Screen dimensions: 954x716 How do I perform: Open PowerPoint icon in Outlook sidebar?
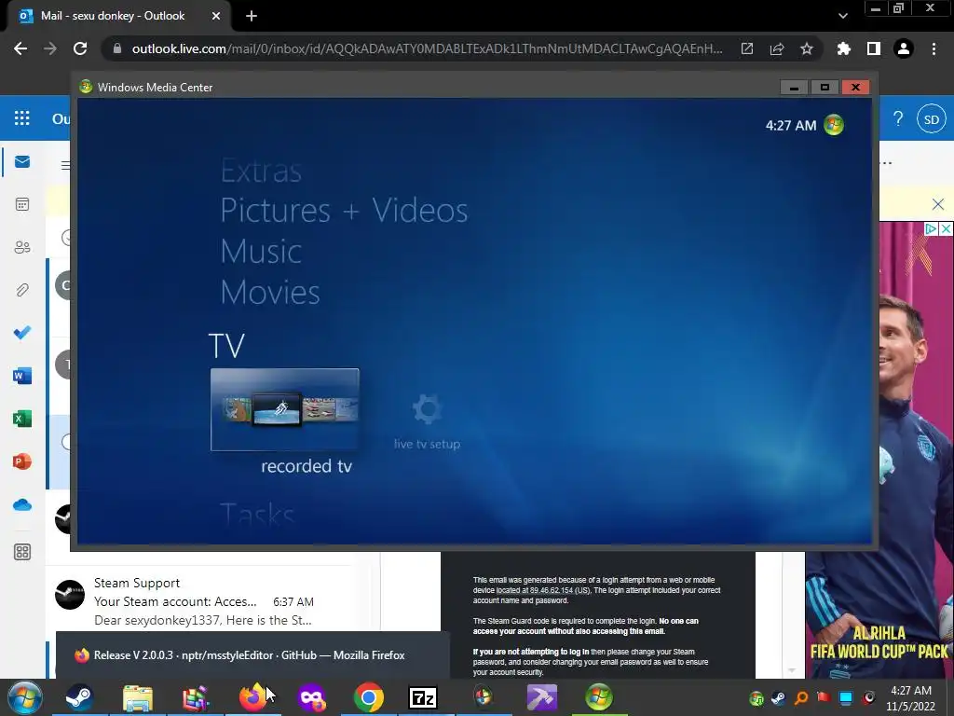[x=22, y=461]
